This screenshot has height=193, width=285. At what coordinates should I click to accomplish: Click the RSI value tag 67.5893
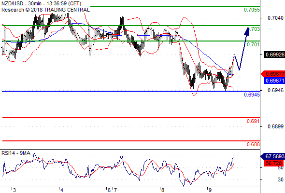pyautogui.click(x=273, y=156)
